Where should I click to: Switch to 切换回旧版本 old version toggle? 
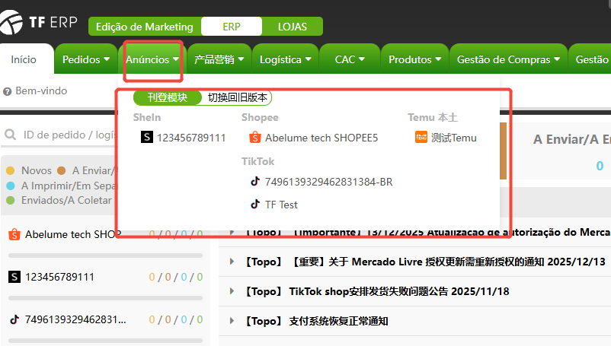click(x=237, y=97)
